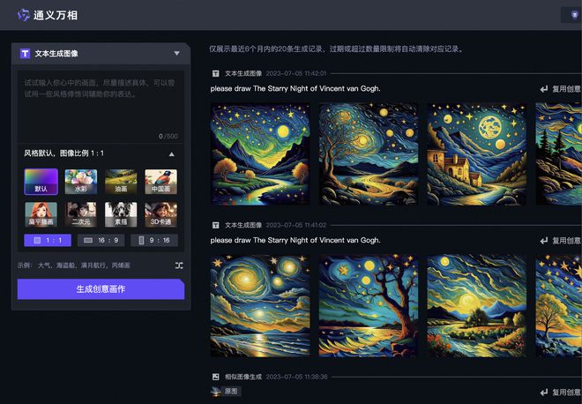Click the 相似图像生成 record label
582x404 pixels.
tap(243, 377)
